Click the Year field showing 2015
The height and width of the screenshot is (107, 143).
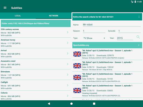125,38
